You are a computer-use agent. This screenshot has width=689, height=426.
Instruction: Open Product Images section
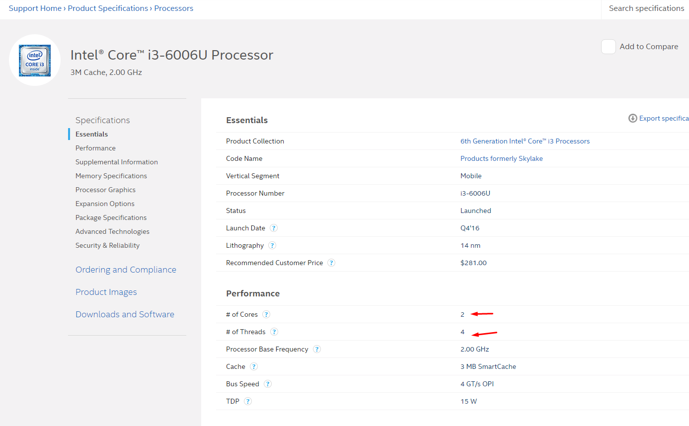(x=106, y=292)
